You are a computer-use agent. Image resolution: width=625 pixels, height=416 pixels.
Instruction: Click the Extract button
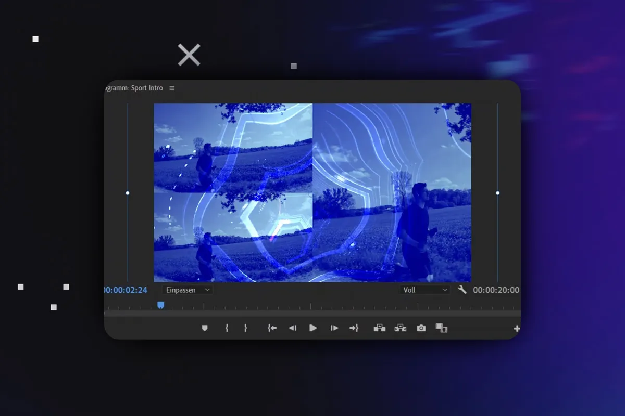400,328
